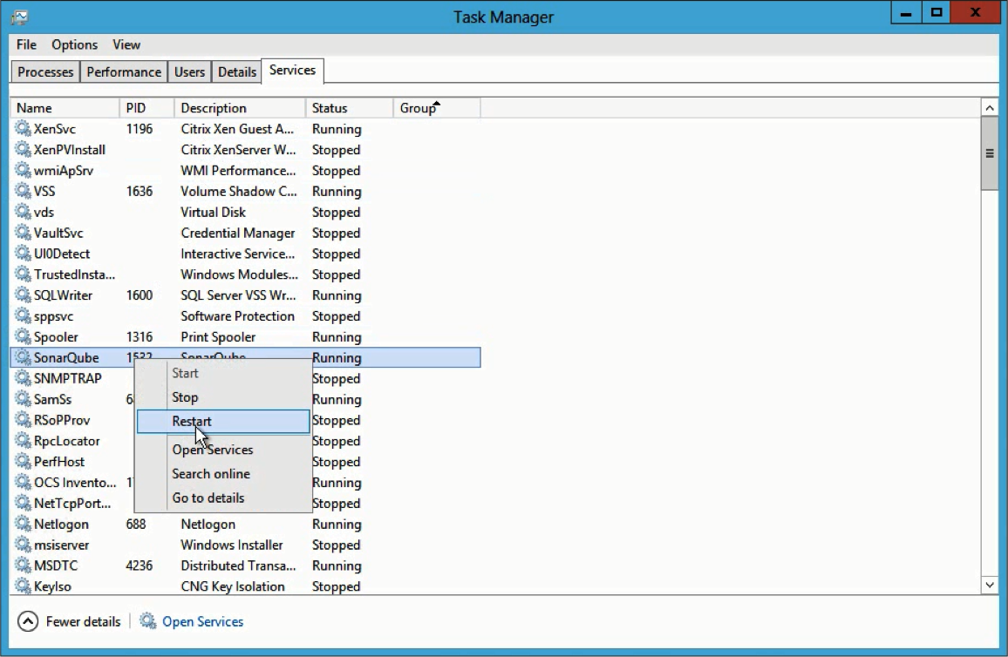Image resolution: width=1008 pixels, height=657 pixels.
Task: Open the File menu
Action: click(26, 44)
